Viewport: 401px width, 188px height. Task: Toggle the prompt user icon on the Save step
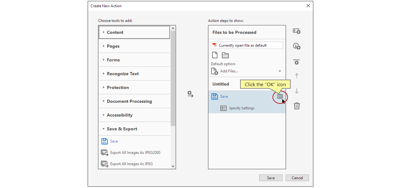coord(280,97)
